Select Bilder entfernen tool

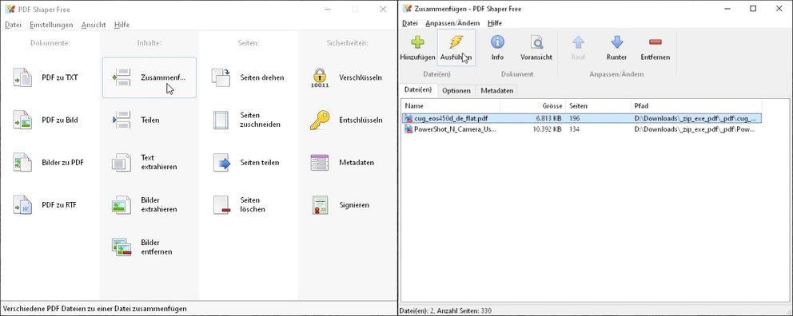click(x=149, y=247)
